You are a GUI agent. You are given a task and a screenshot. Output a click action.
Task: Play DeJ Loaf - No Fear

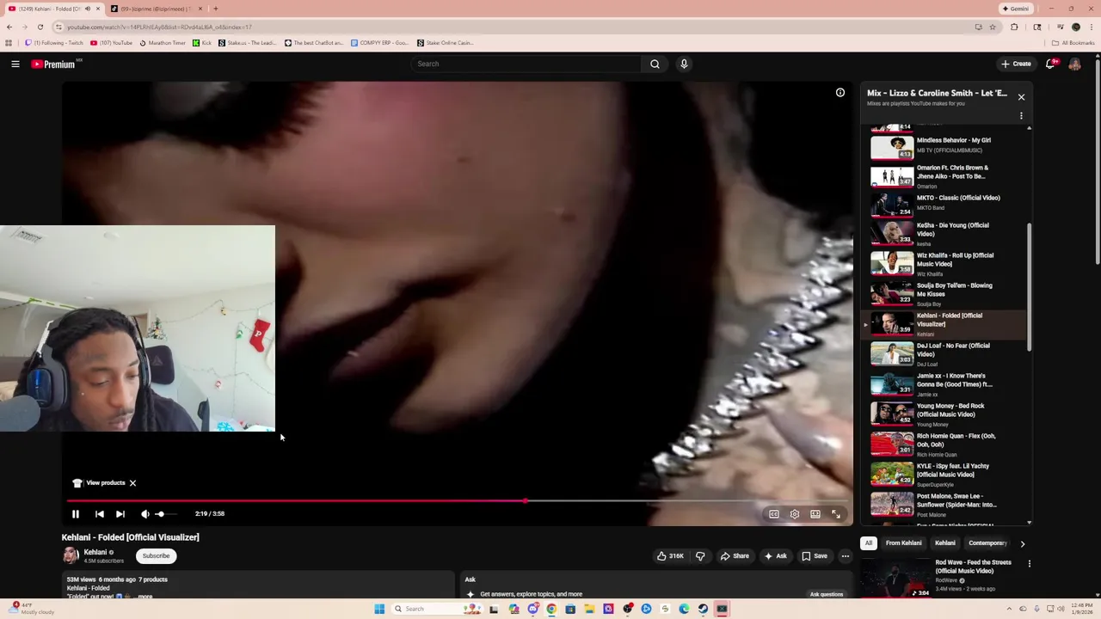click(x=945, y=354)
